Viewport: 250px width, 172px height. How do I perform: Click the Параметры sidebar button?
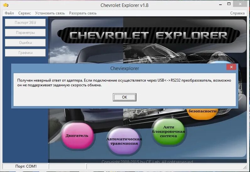(x=25, y=33)
